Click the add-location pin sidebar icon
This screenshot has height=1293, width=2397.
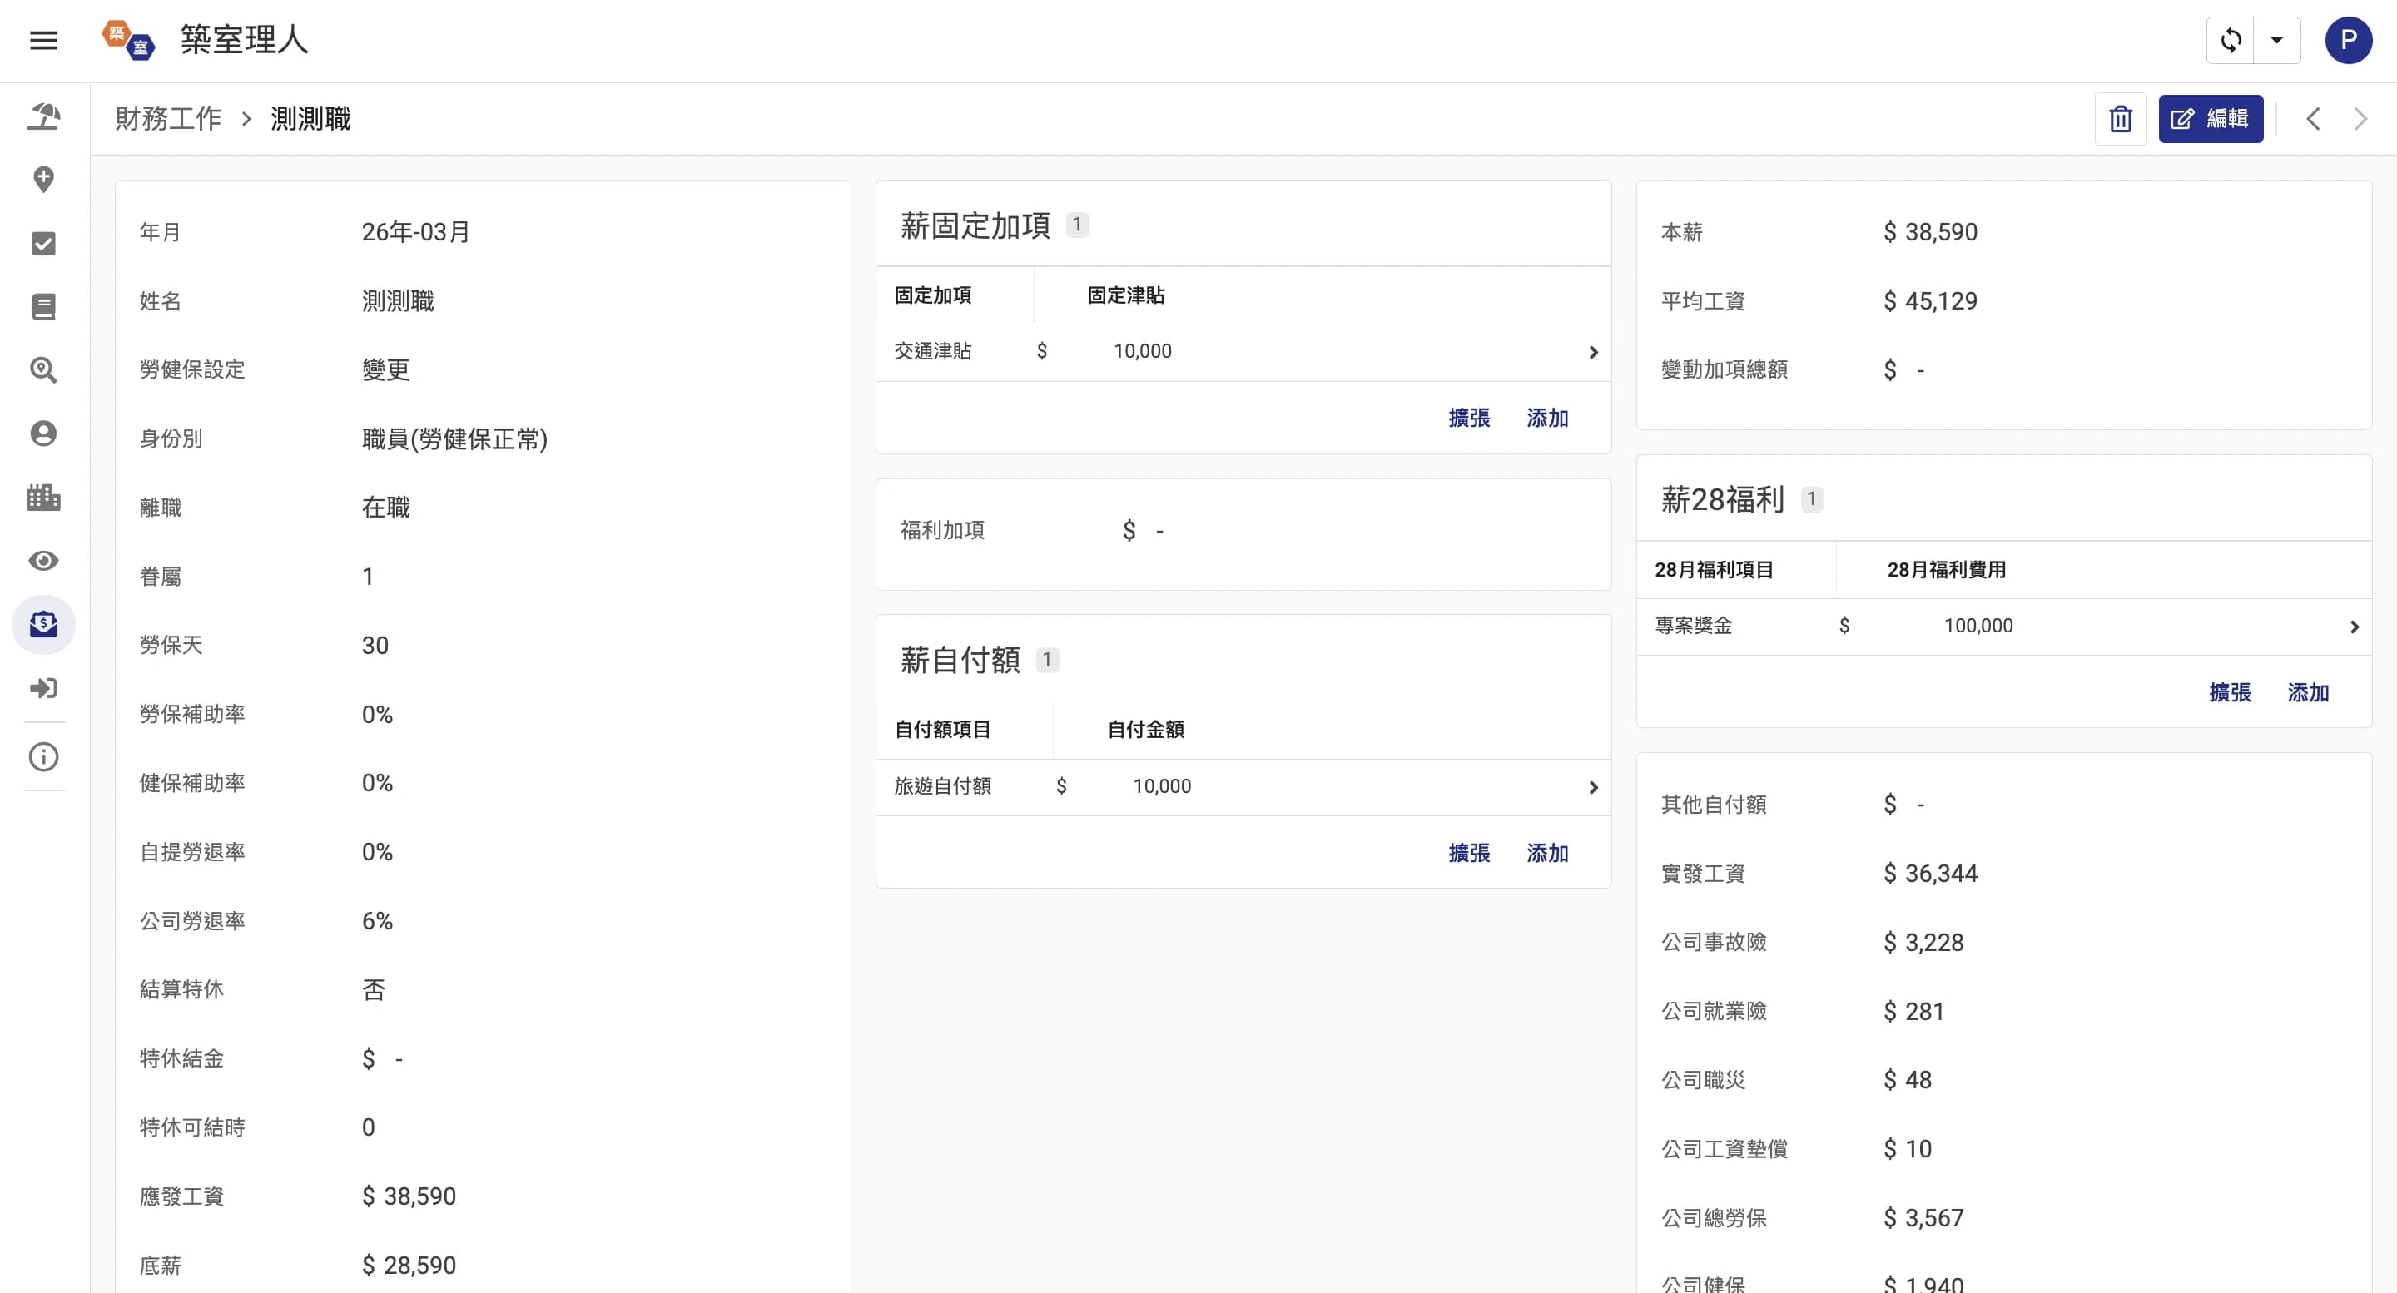(x=44, y=180)
